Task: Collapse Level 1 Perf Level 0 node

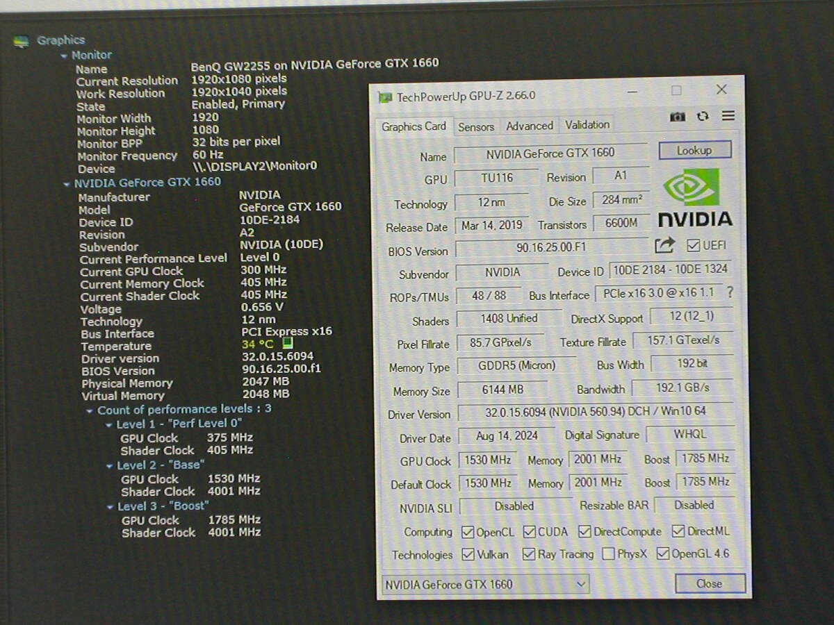Action: click(108, 425)
